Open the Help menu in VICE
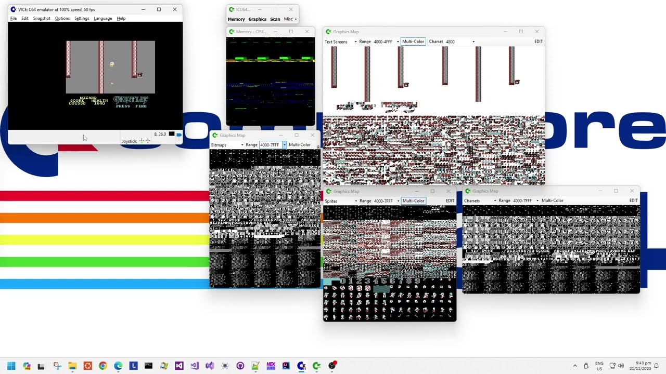This screenshot has height=374, width=666. tap(121, 18)
